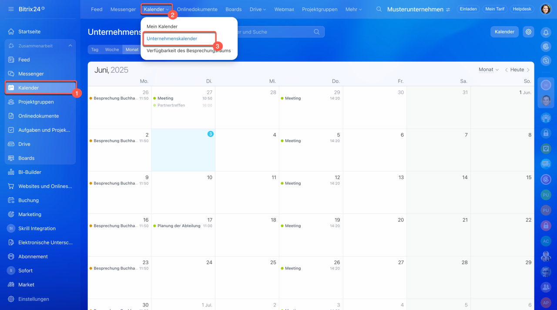
Task: Open Projektgruppen in the top navigation
Action: (x=320, y=10)
